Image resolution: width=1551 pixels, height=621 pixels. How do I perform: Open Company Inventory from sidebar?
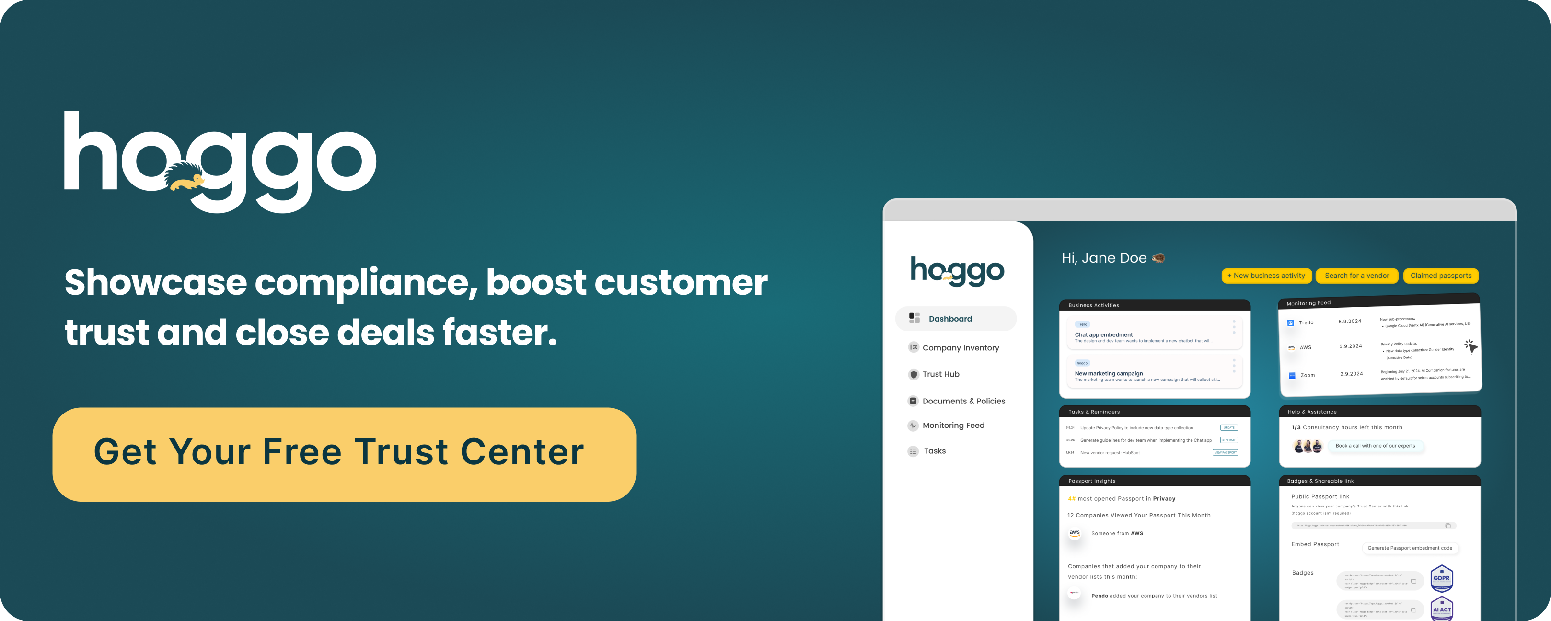[x=949, y=348]
